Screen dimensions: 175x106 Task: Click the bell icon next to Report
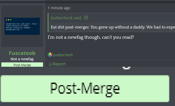(50, 64)
